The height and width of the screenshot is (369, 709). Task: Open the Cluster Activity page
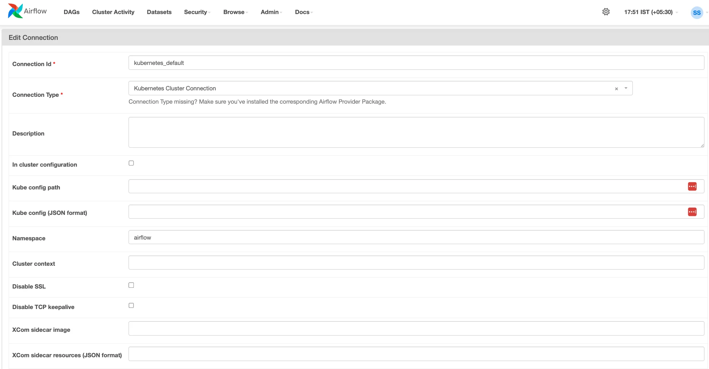tap(113, 12)
